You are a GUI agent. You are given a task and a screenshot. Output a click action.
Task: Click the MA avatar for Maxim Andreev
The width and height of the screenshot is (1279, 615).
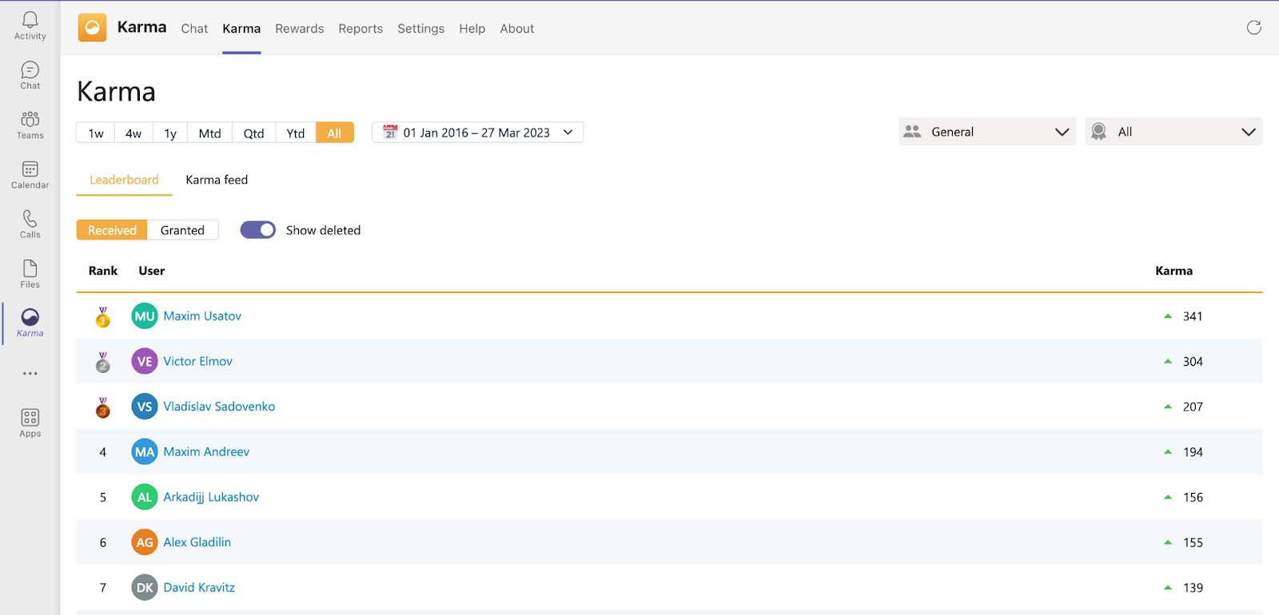click(x=145, y=452)
